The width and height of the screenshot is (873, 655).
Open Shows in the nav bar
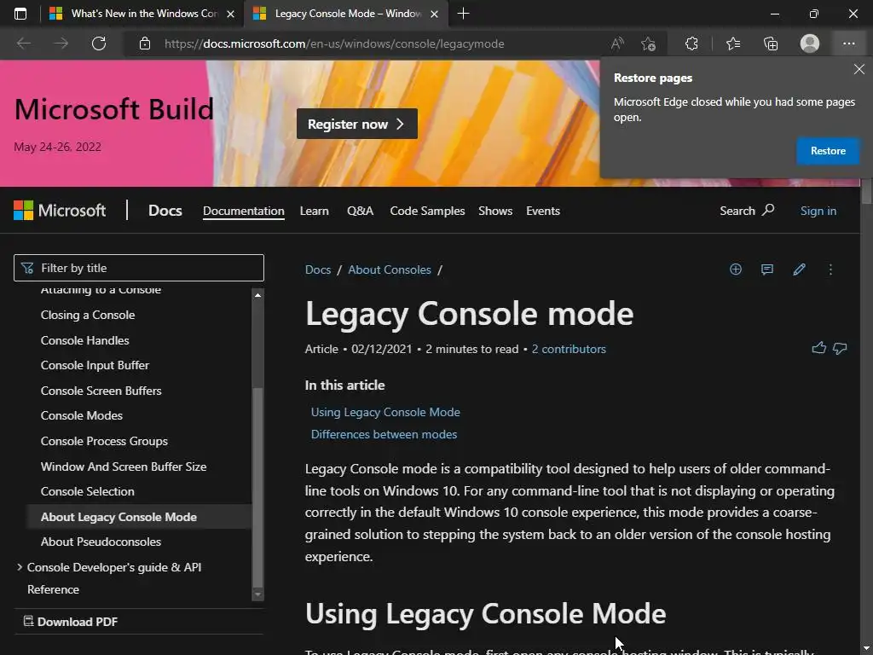point(495,212)
